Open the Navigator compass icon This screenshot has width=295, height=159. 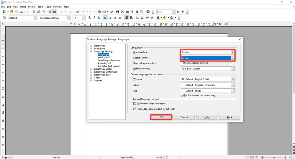click(x=122, y=12)
